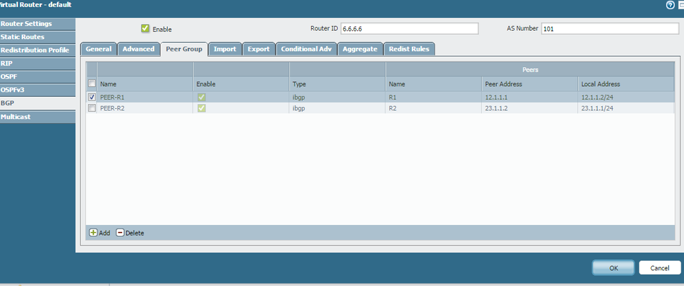Click the Peers group column header

pos(530,70)
